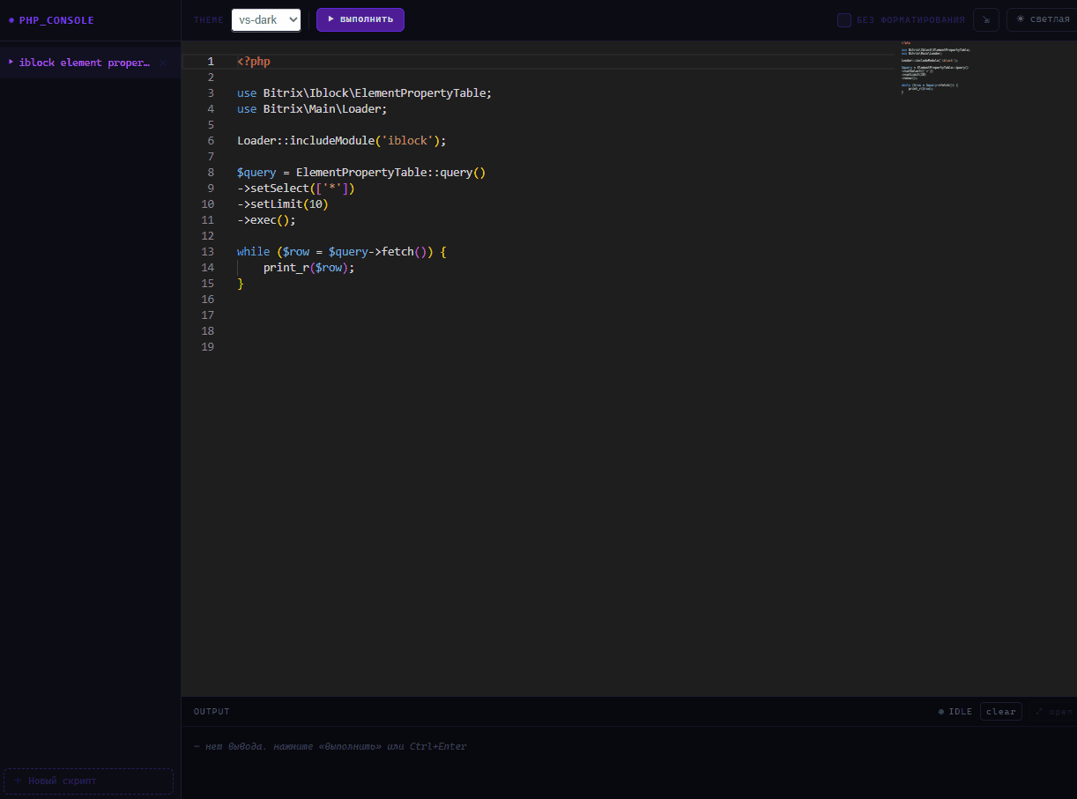Viewport: 1077px width, 799px height.
Task: Click the ElementPropertyTable use statement
Action: 364,93
